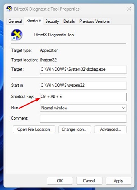Open the Run dropdown showing Normal window
Screen dimensions: 137x190
(83, 108)
